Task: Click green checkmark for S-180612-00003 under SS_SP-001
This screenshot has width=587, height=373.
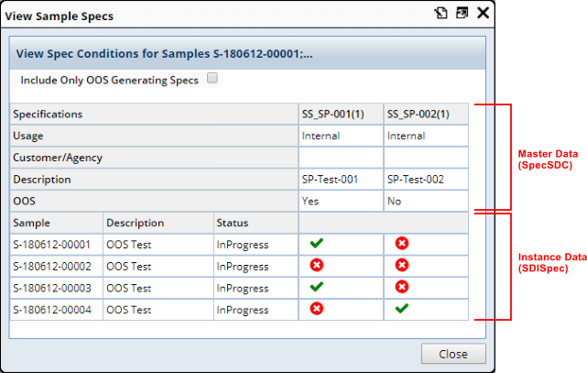Action: point(316,287)
